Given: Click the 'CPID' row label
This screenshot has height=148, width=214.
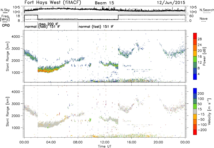Looking at the screenshot, I should [6, 25].
